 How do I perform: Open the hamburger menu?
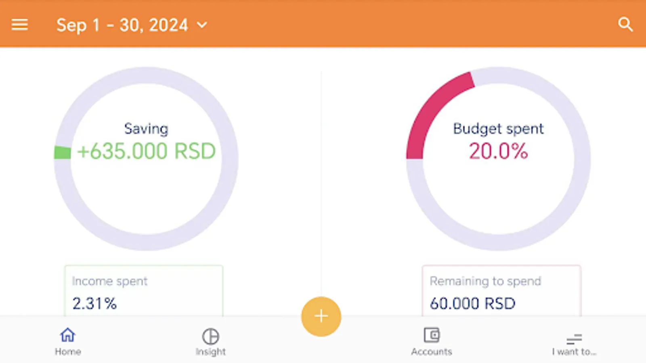(x=19, y=25)
